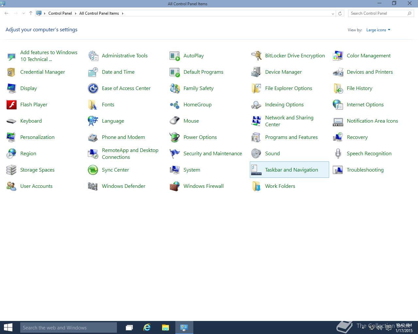This screenshot has height=334, width=418.
Task: Open BitLocker Drive Encryption icon
Action: 256,56
